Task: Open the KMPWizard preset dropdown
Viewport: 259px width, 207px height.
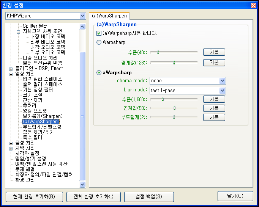Action: 82,16
